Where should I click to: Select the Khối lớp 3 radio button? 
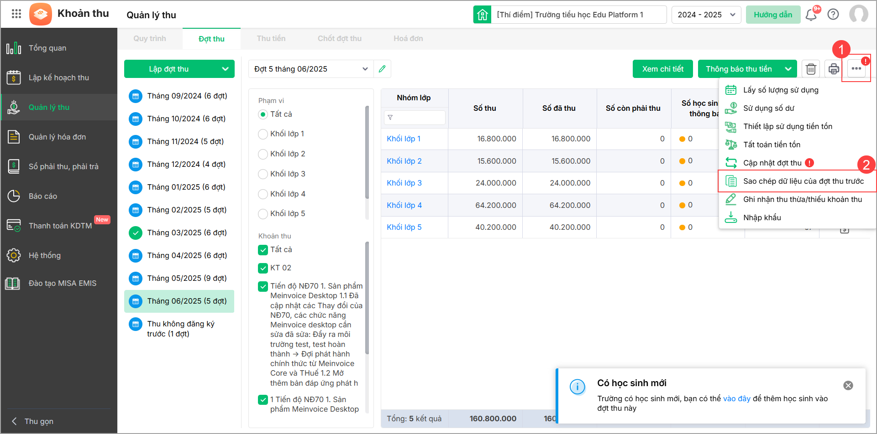263,174
